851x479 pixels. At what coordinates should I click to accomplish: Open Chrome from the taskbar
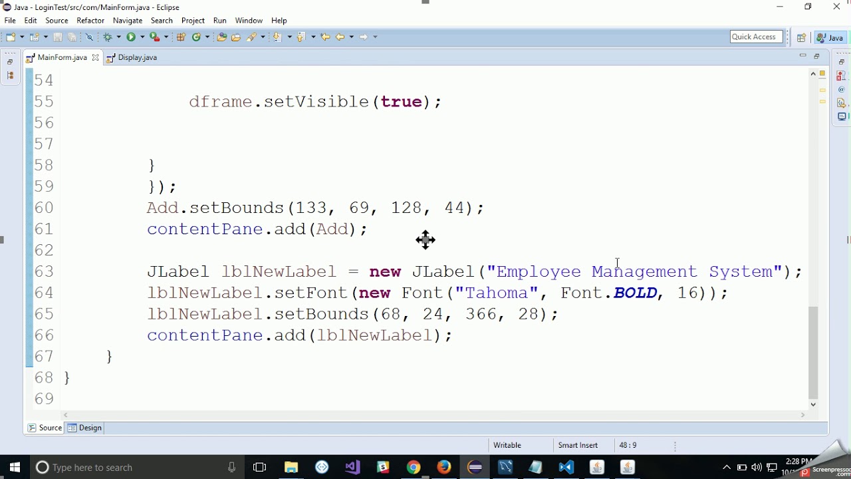point(414,467)
